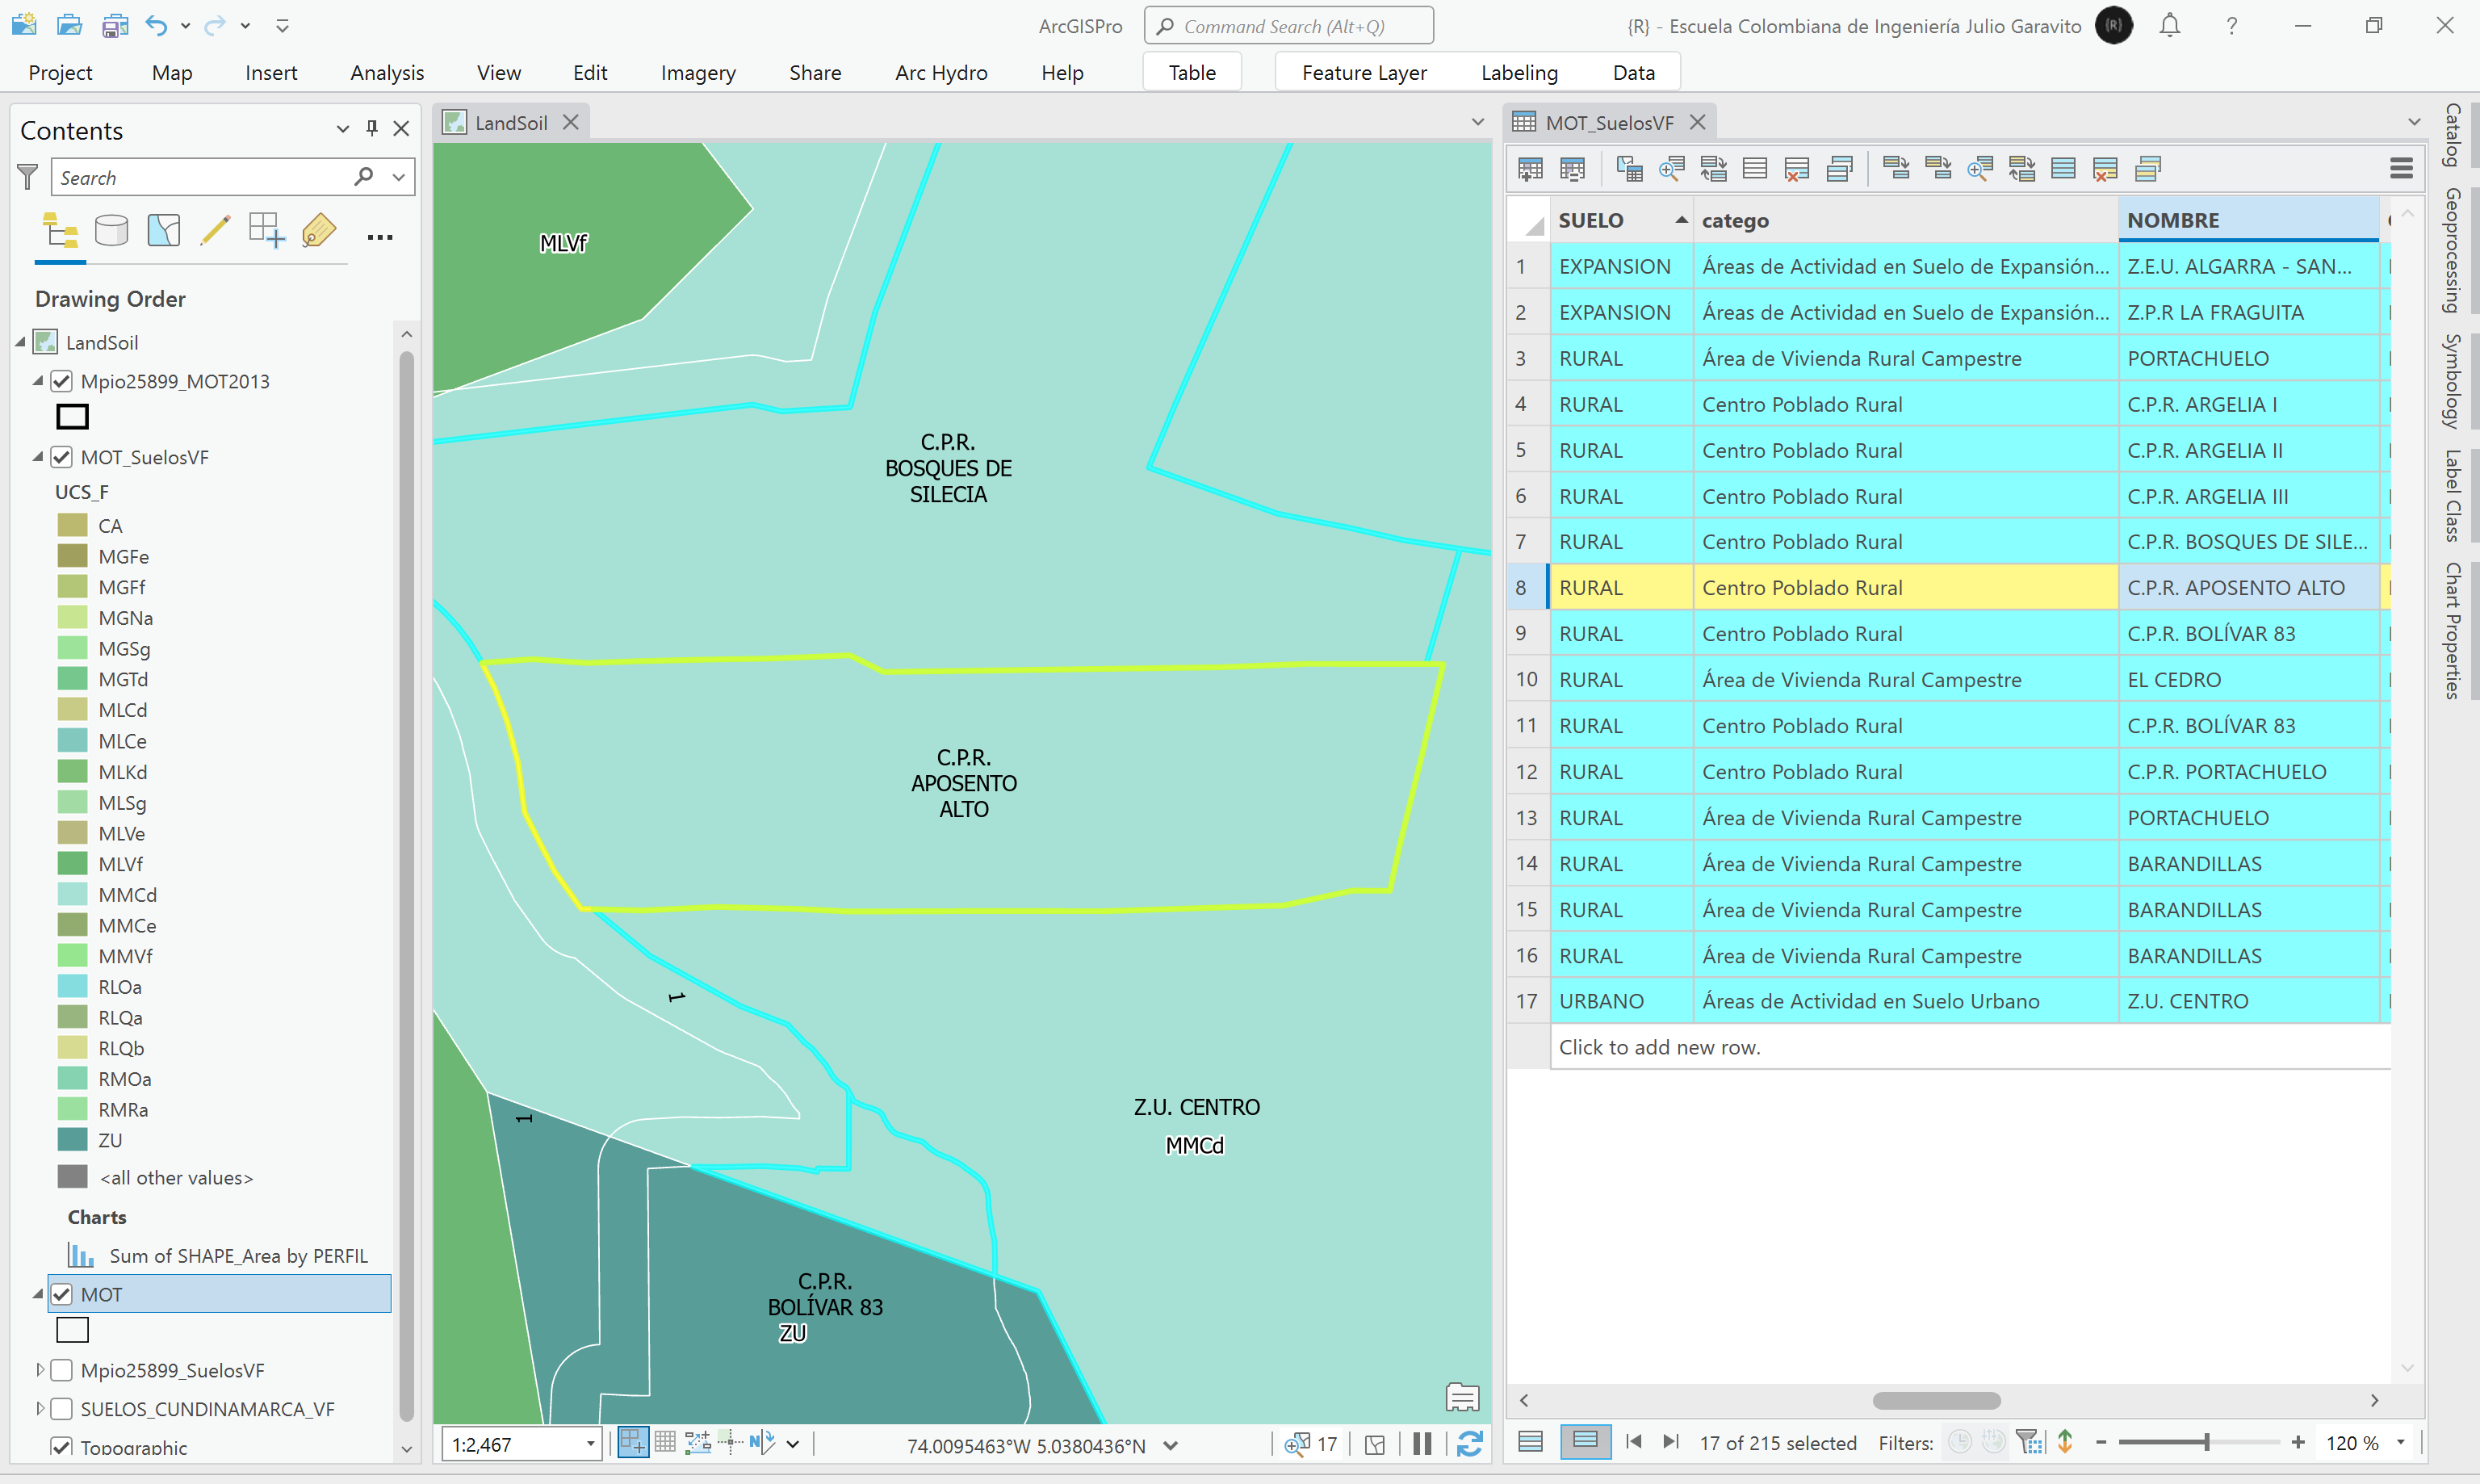Switch to the Feature Layer tab
Viewport: 2480px width, 1484px height.
(1364, 73)
